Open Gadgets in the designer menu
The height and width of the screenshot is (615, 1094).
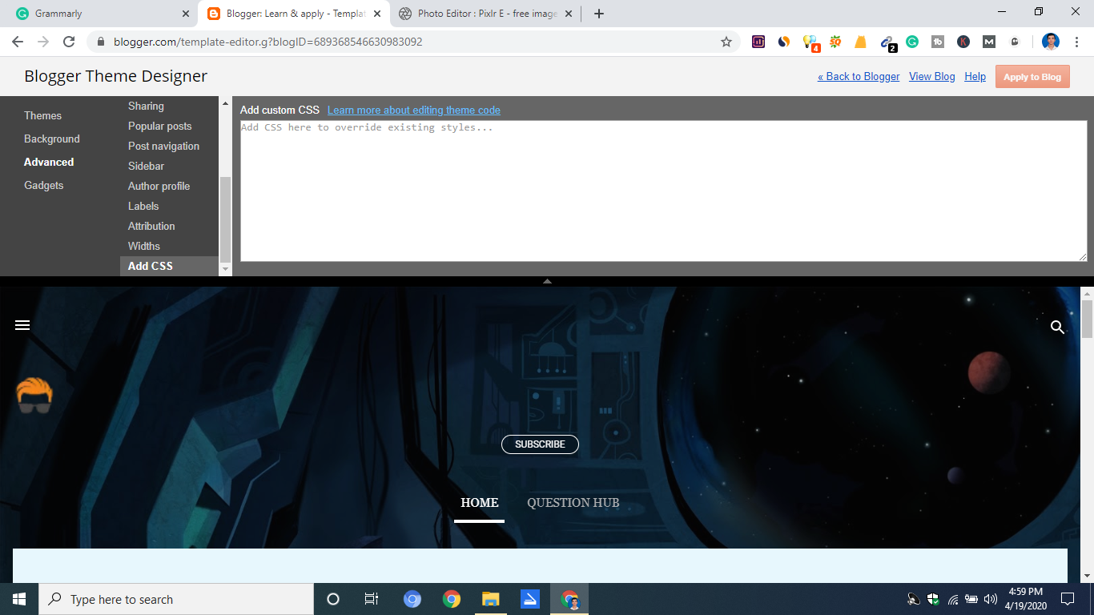click(x=43, y=185)
